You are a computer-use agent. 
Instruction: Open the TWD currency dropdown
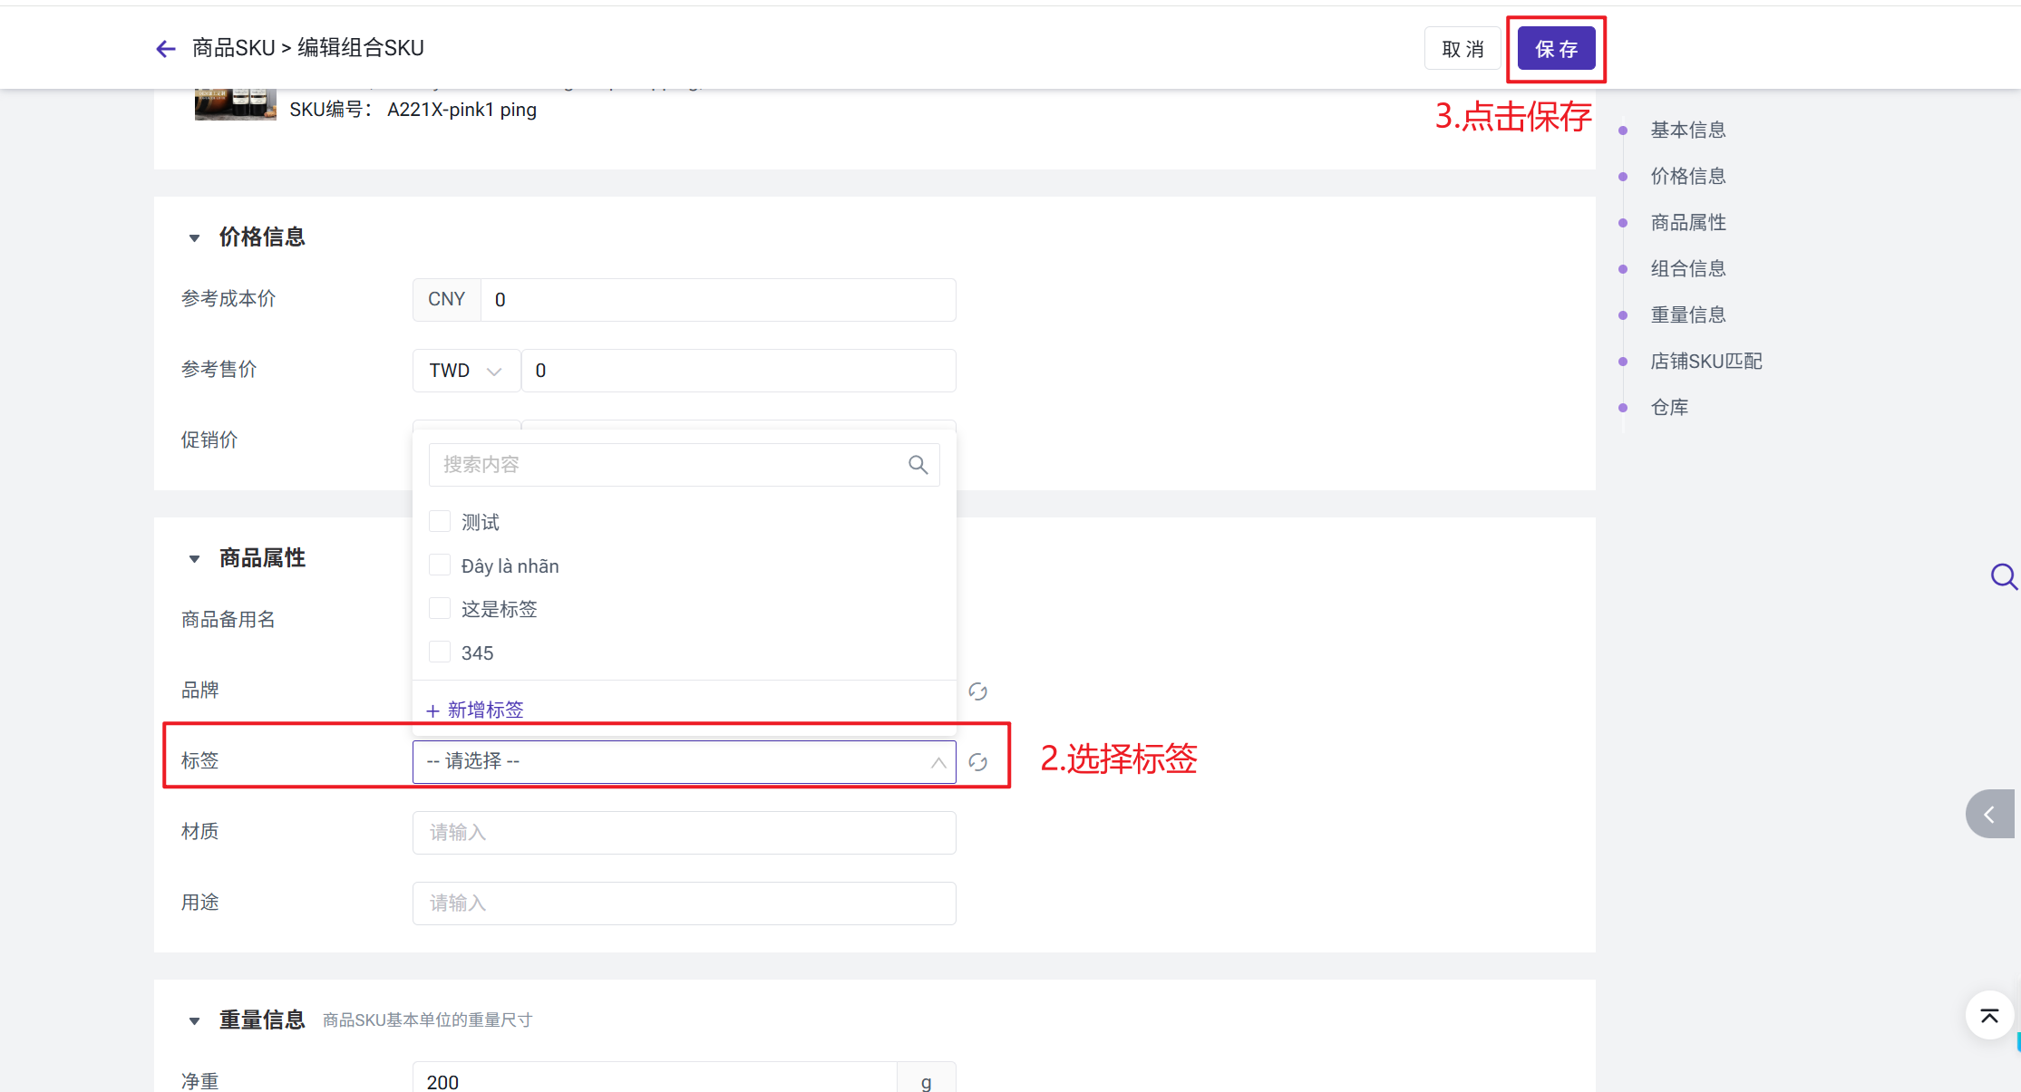(466, 371)
